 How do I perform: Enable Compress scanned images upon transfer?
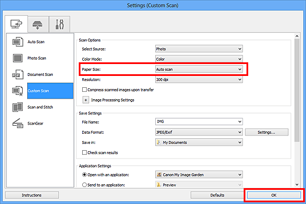[x=84, y=90]
